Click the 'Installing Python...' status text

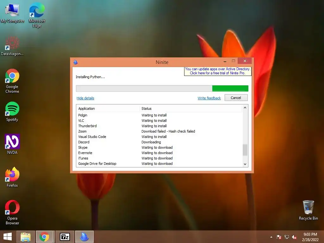tap(90, 77)
